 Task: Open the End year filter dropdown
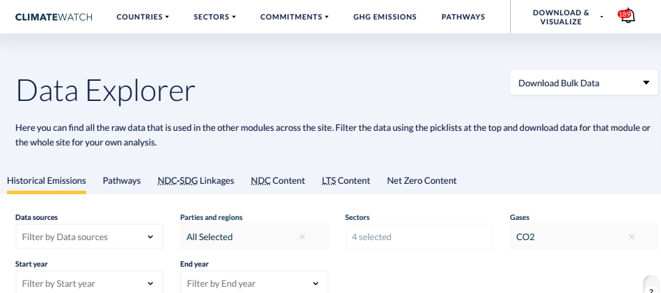tap(254, 283)
